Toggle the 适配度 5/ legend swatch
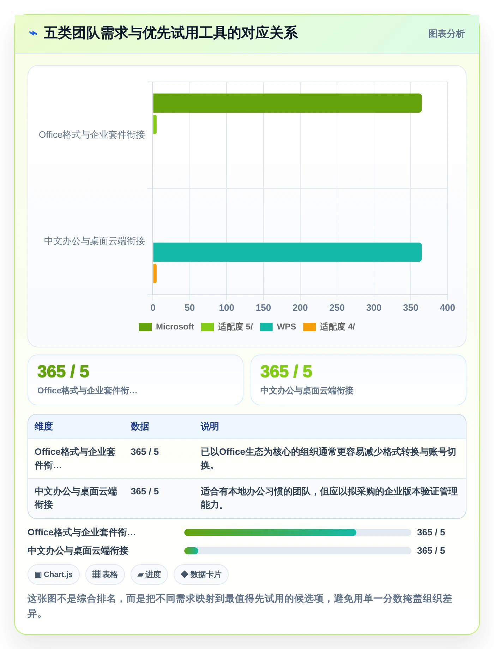494x649 pixels. pos(207,327)
